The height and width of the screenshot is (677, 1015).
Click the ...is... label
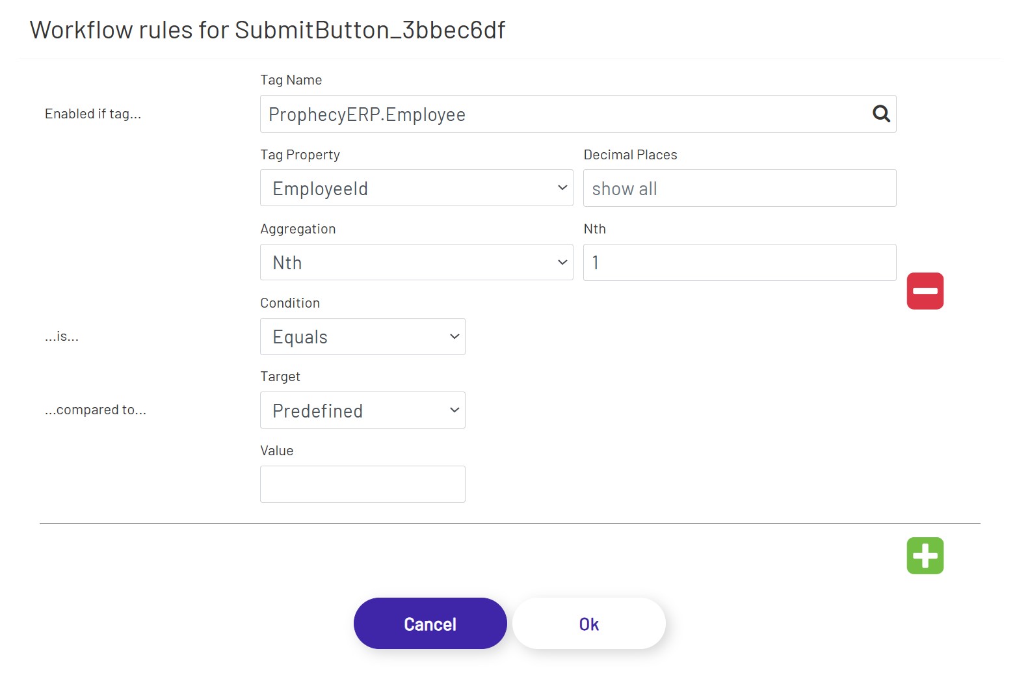pos(61,336)
